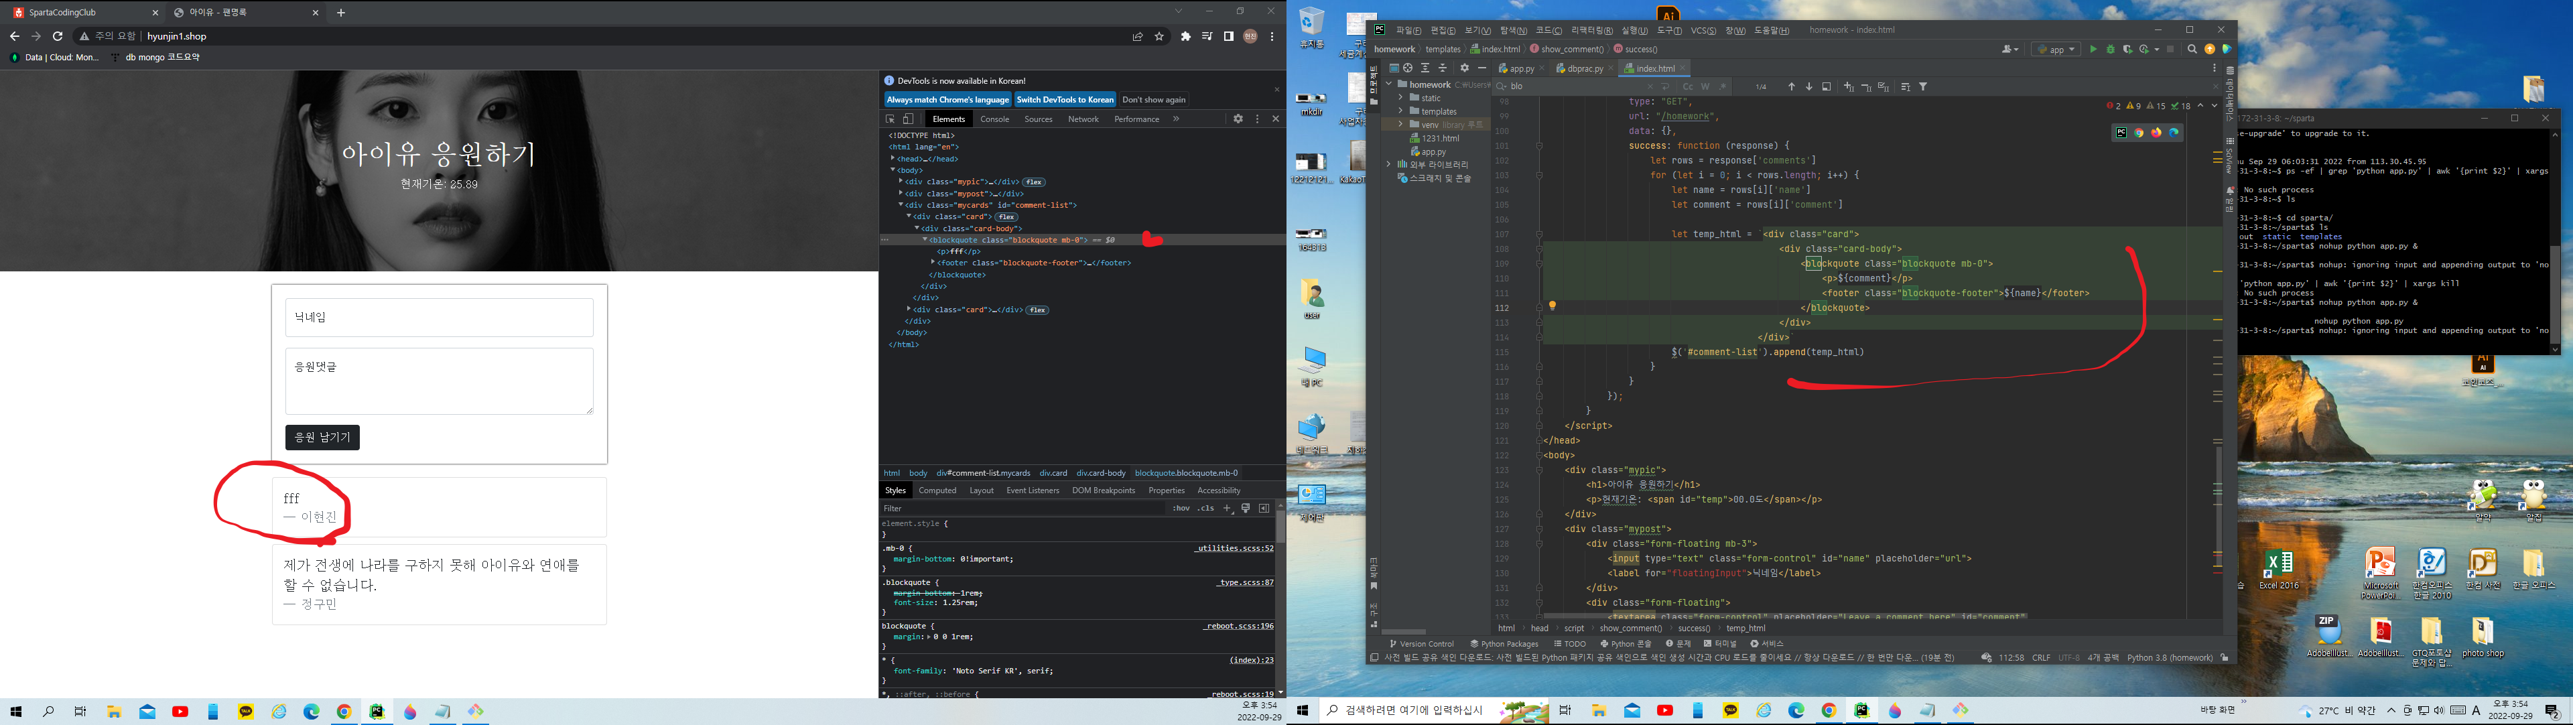Collapse the homework project root

(1388, 85)
